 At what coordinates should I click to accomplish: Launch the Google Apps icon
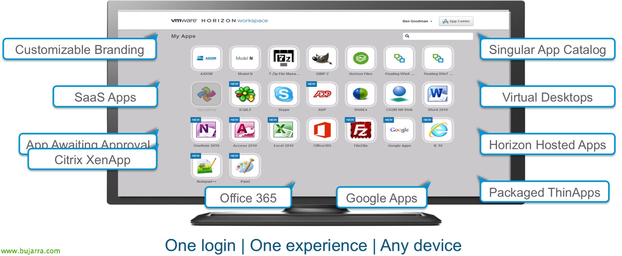(399, 130)
